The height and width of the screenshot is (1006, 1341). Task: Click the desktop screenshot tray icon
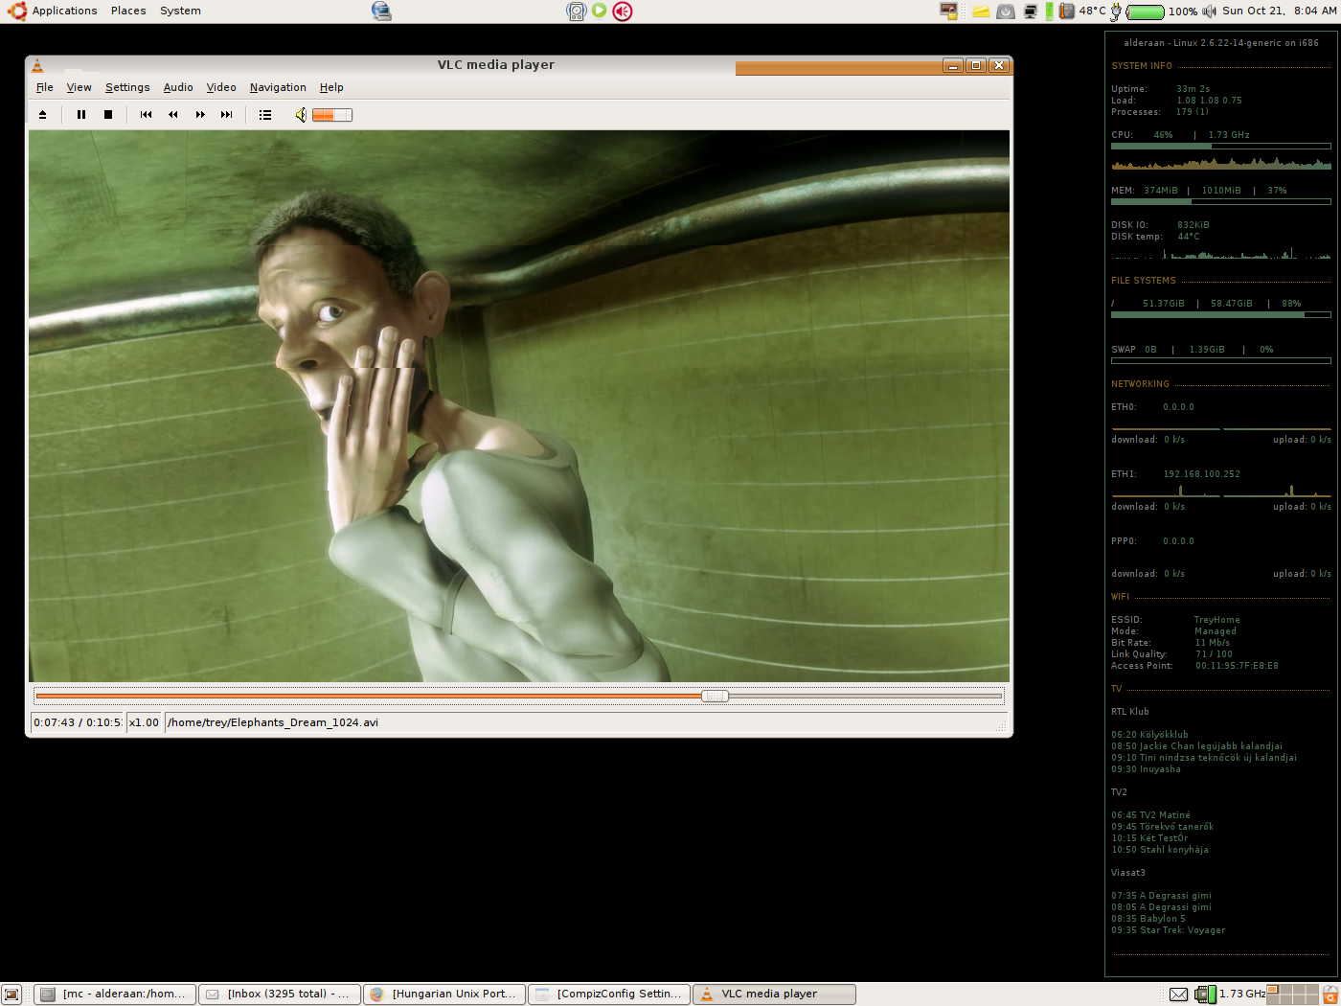coord(949,11)
